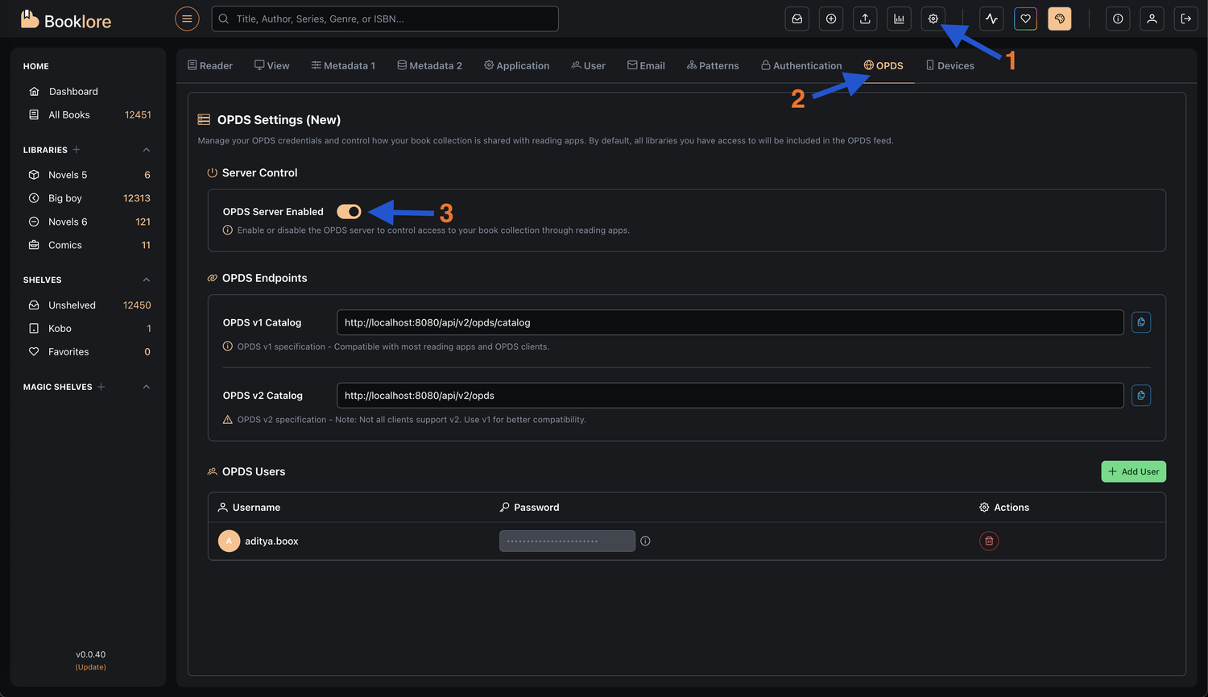Switch to the Authentication tab
Image resolution: width=1208 pixels, height=697 pixels.
[x=801, y=66]
